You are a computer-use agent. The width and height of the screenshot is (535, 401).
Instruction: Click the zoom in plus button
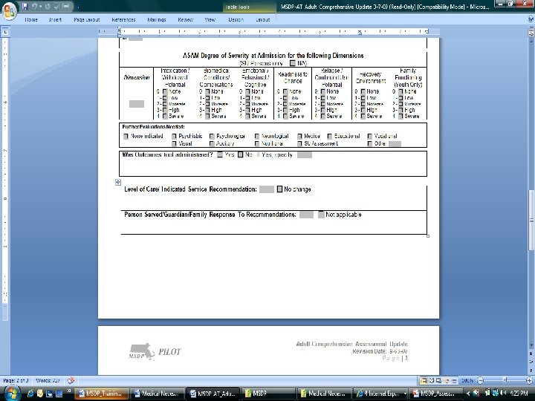tap(529, 380)
